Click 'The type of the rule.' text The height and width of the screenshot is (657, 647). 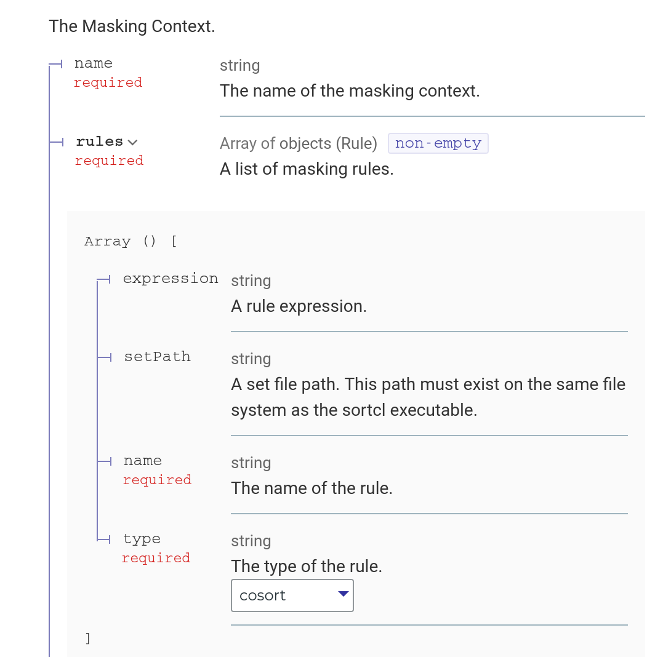click(x=307, y=567)
